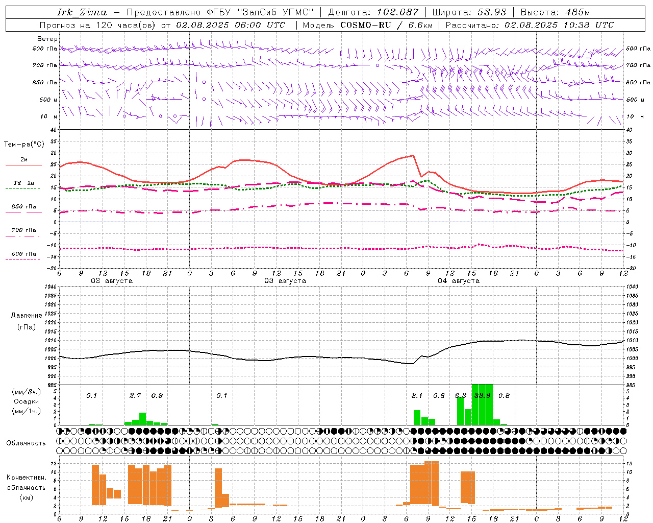653x523 pixels.
Task: Click the Осадки panel label
Action: [26, 401]
